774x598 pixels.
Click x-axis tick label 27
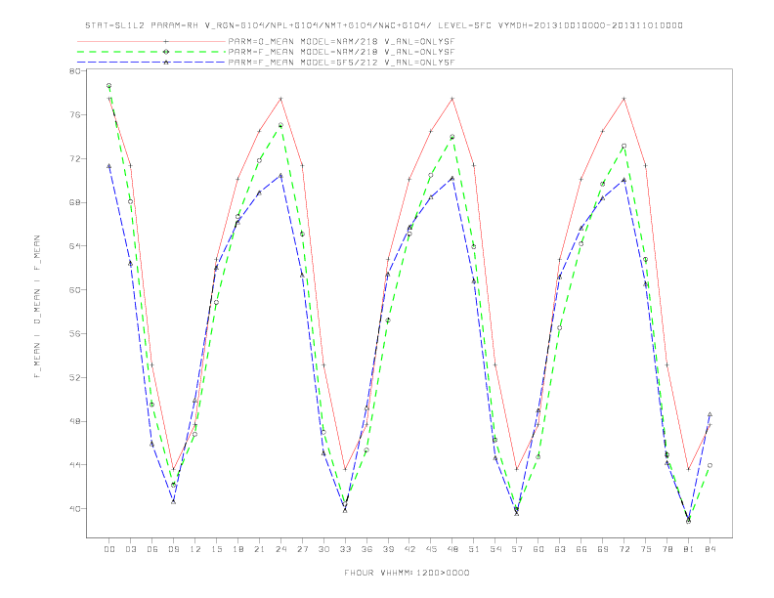click(302, 549)
